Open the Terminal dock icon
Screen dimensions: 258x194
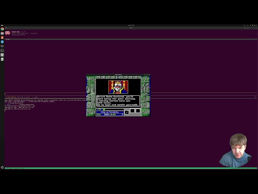(x=2, y=46)
